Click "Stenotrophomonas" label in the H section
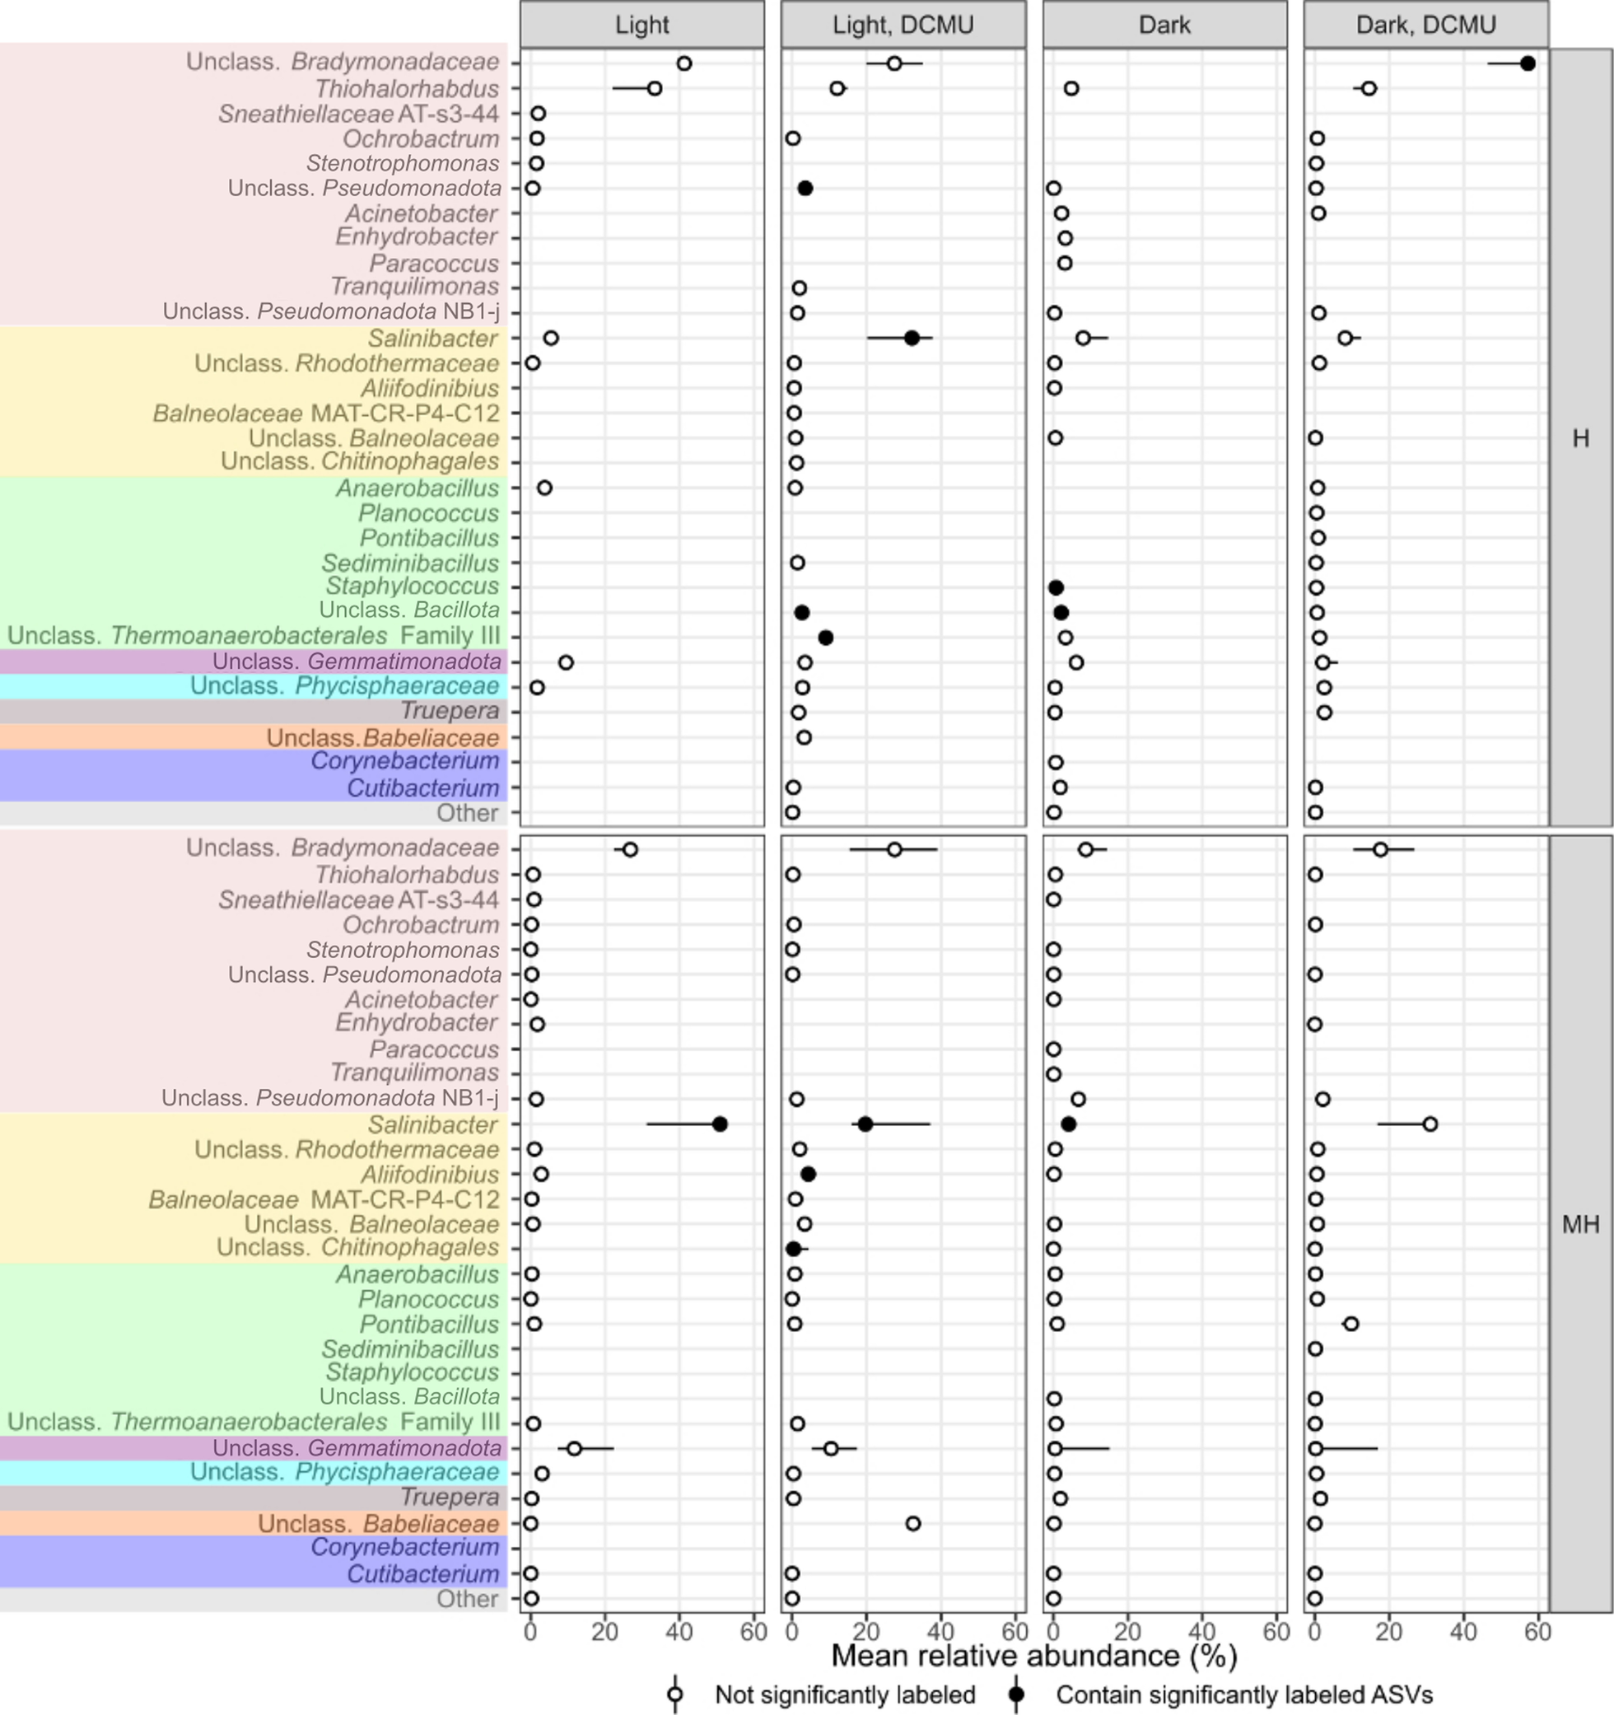 pyautogui.click(x=403, y=163)
